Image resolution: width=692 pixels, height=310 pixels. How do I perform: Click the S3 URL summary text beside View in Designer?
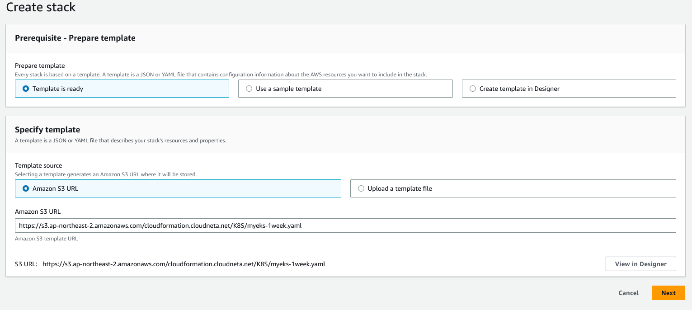184,264
